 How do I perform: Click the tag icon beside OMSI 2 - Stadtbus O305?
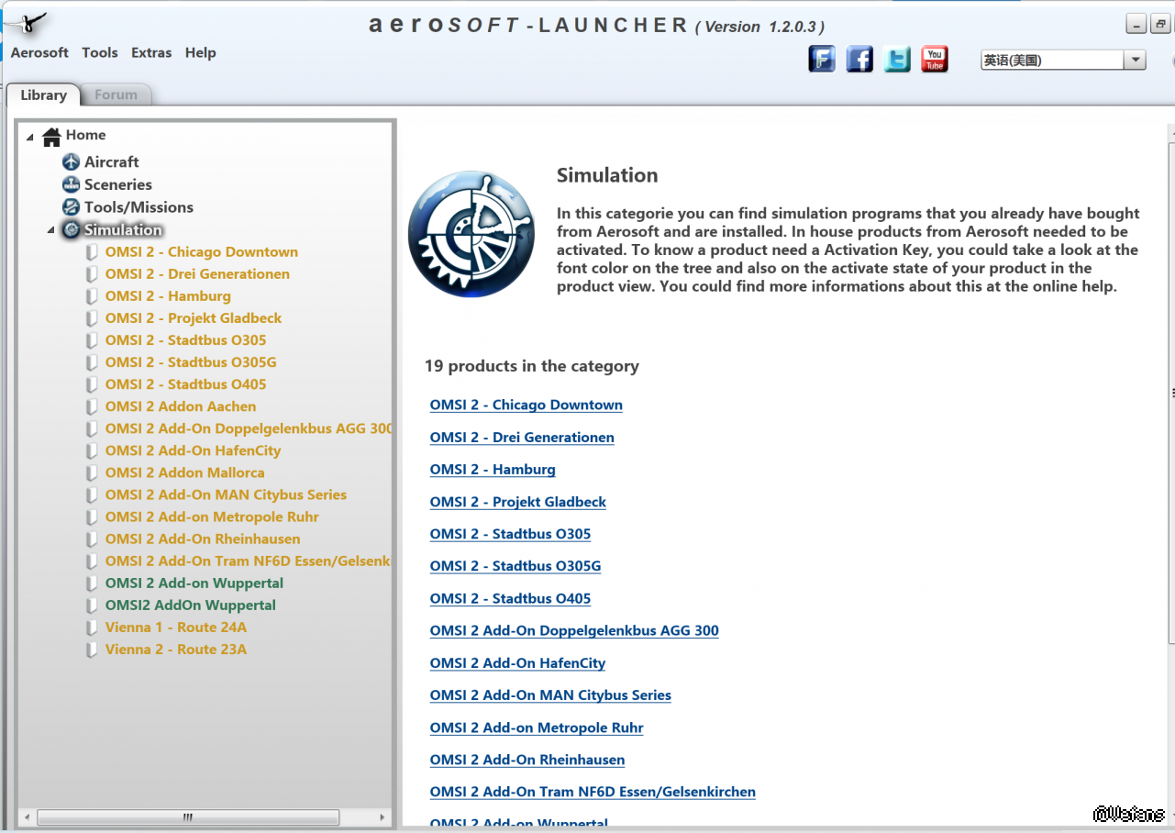92,340
